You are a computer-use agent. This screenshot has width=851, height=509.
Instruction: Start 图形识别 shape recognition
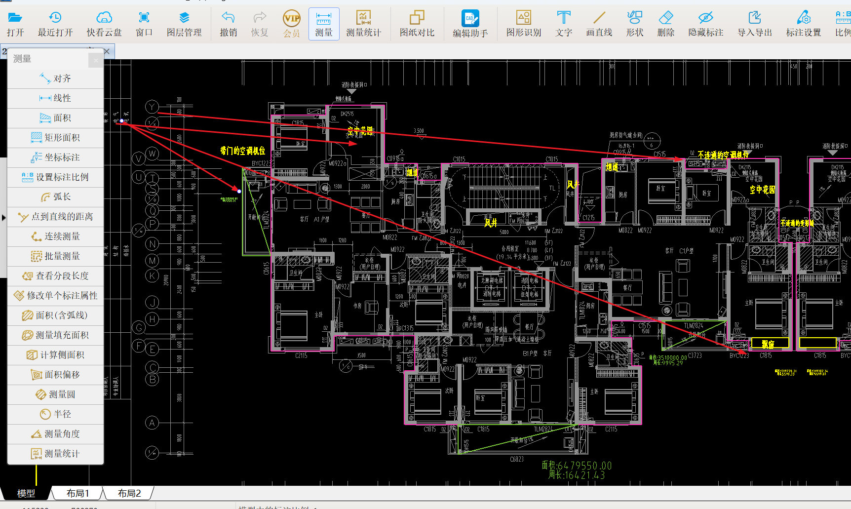tap(524, 24)
